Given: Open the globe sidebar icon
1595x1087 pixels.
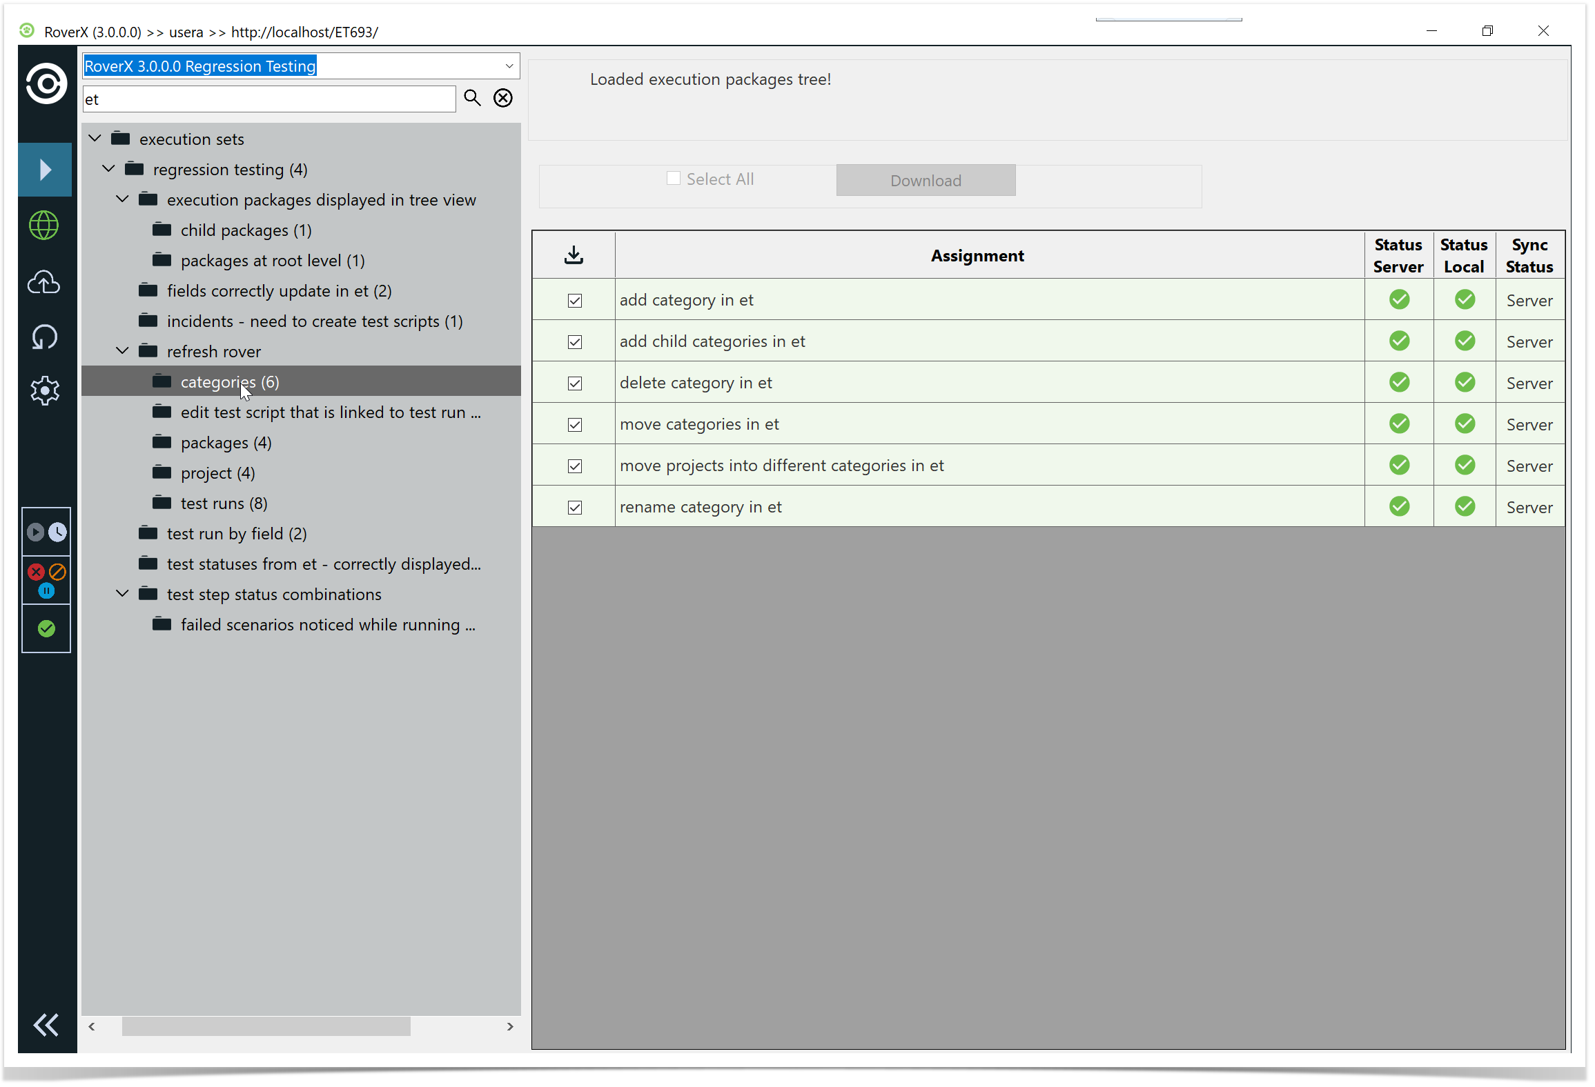Looking at the screenshot, I should [45, 226].
